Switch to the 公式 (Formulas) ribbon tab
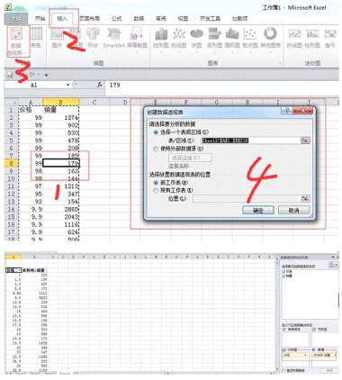 point(116,19)
